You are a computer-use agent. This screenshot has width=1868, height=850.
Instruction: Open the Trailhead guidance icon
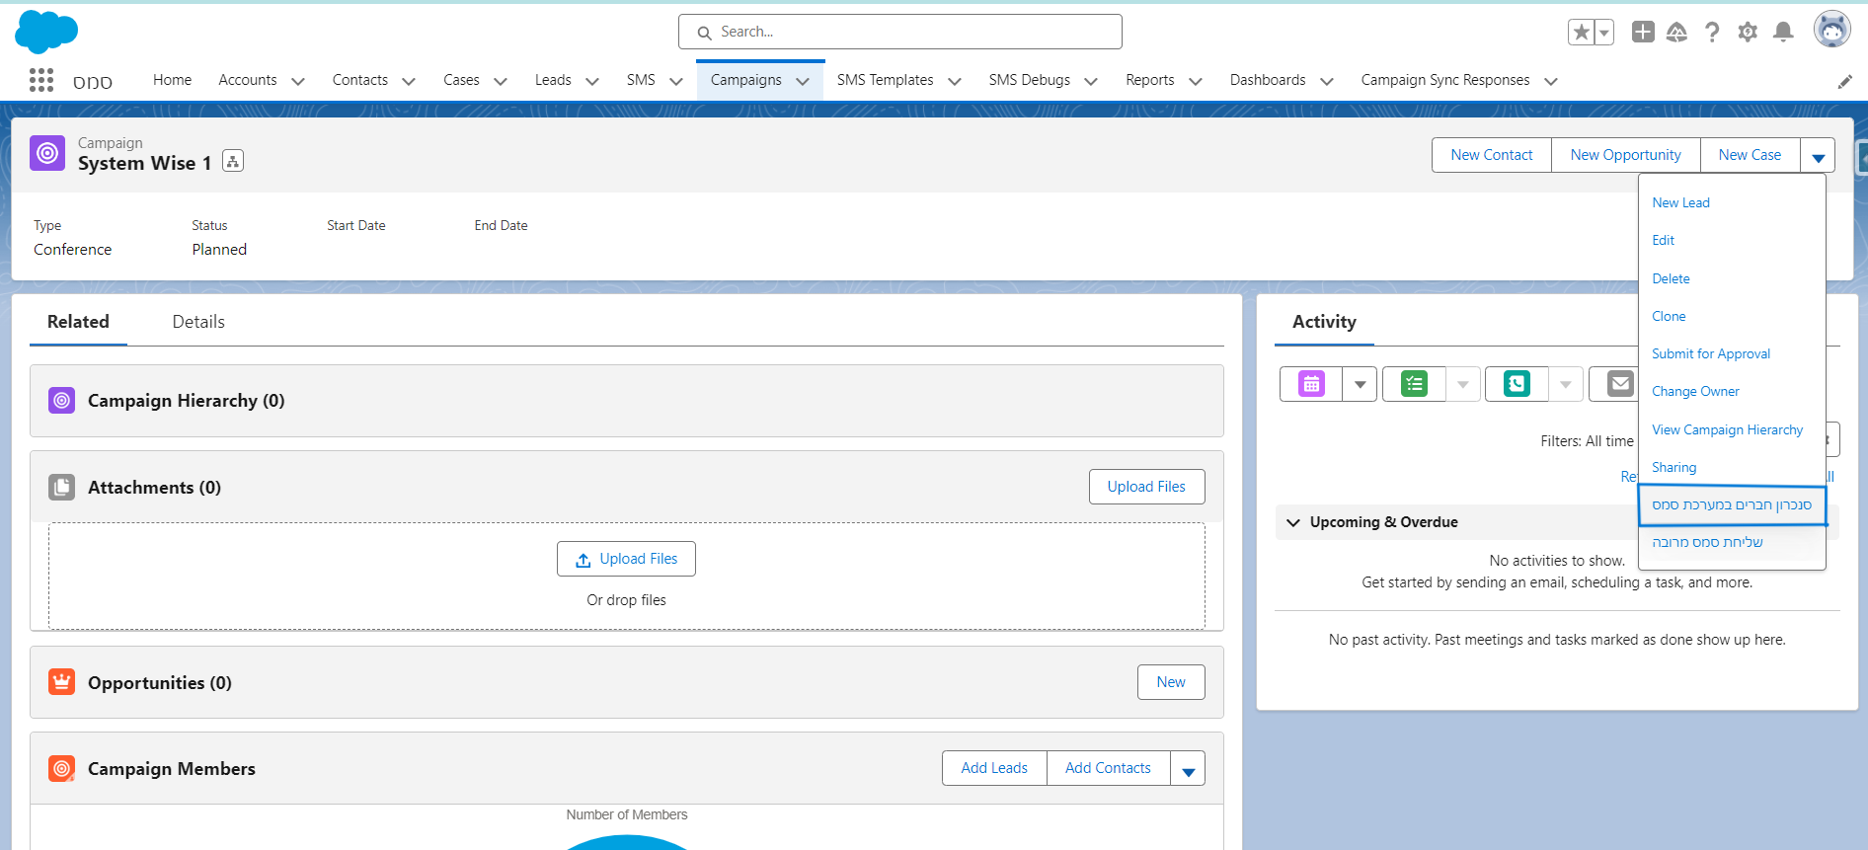click(1676, 33)
